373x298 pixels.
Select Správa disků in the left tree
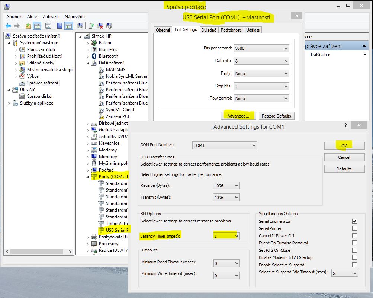(x=39, y=96)
